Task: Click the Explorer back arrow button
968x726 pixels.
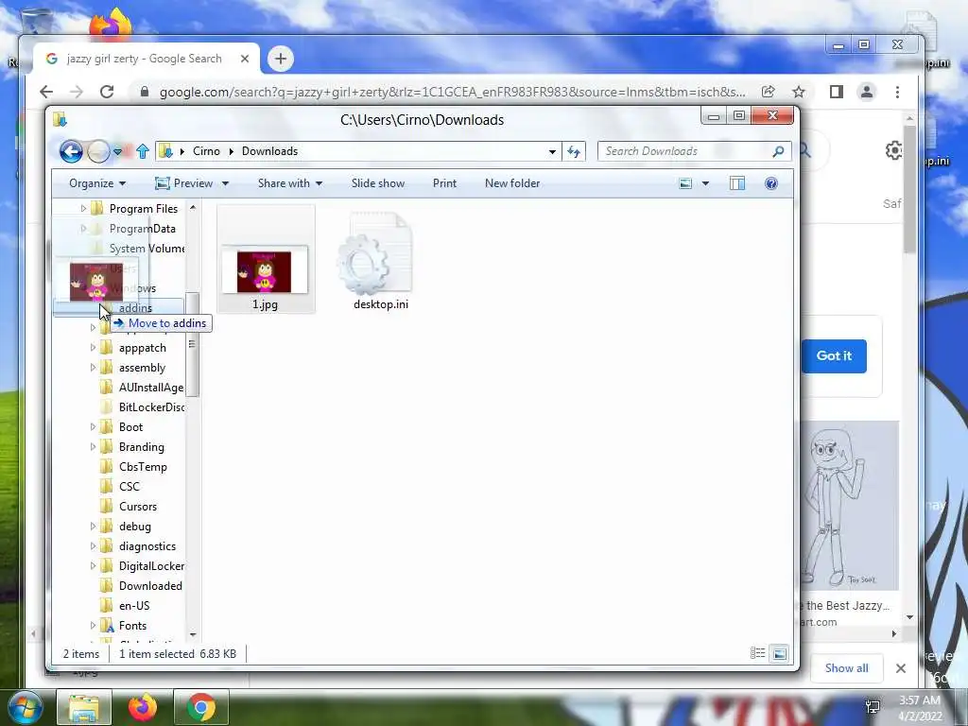Action: (x=71, y=151)
